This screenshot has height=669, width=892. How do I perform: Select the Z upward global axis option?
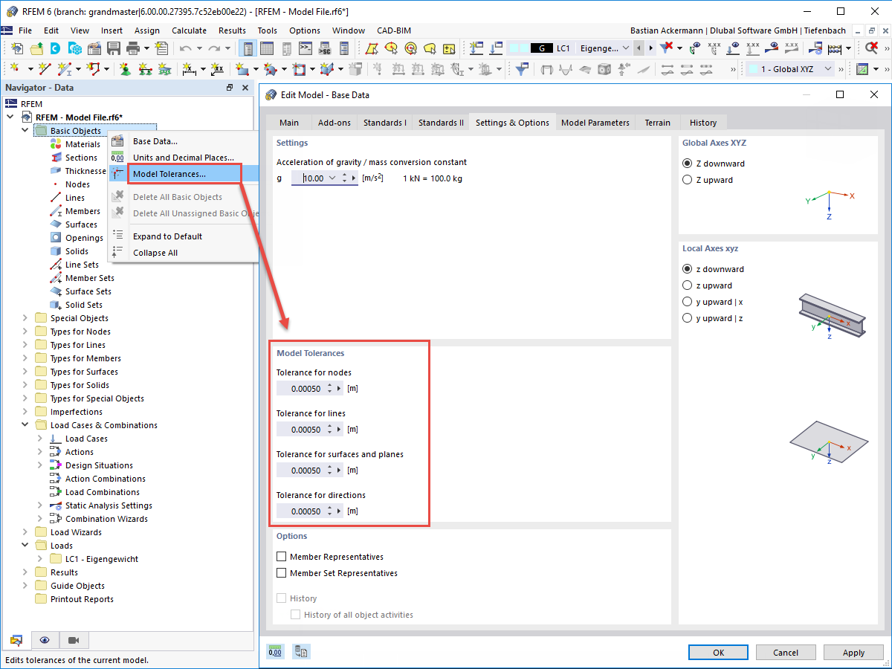click(x=687, y=179)
